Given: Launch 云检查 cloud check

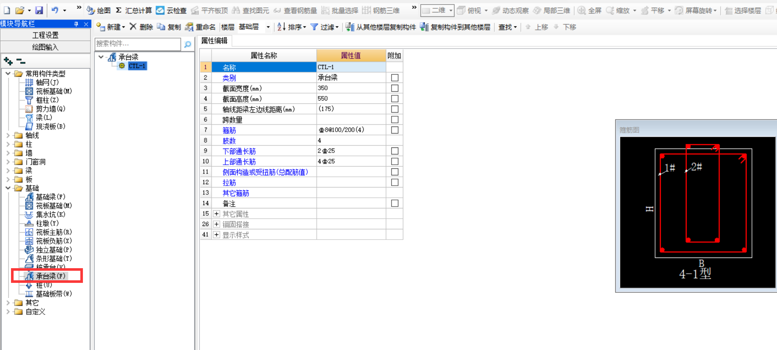Looking at the screenshot, I should 171,10.
